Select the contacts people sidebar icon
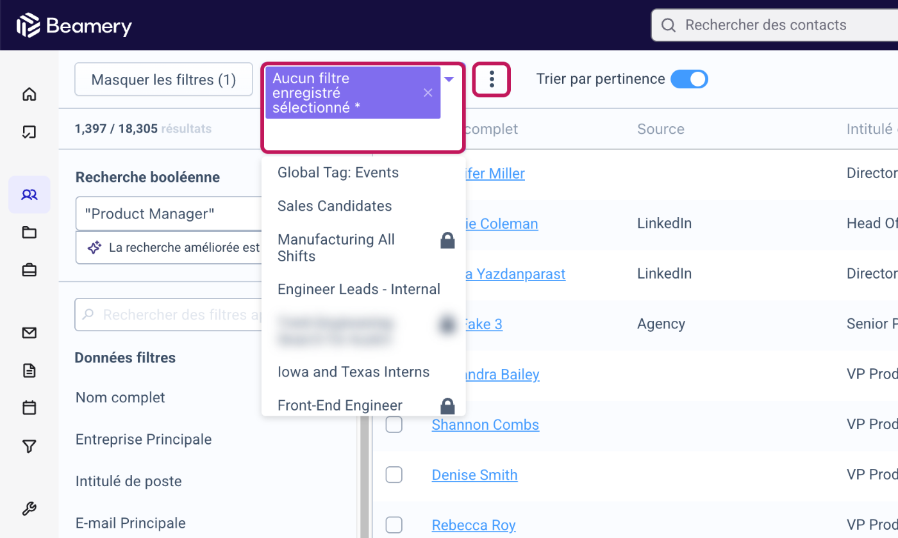This screenshot has width=898, height=538. tap(29, 195)
